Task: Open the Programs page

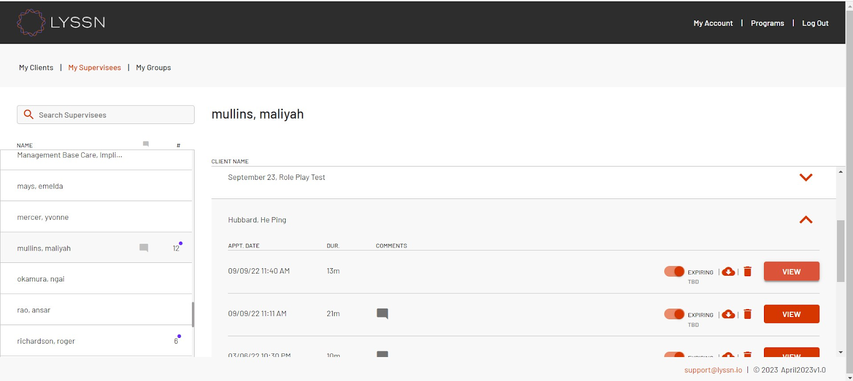Action: pyautogui.click(x=767, y=23)
